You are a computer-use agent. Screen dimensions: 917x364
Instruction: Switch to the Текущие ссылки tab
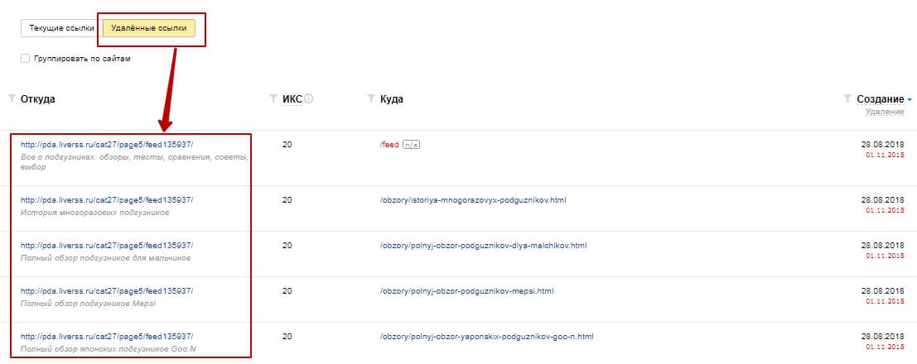tap(61, 28)
